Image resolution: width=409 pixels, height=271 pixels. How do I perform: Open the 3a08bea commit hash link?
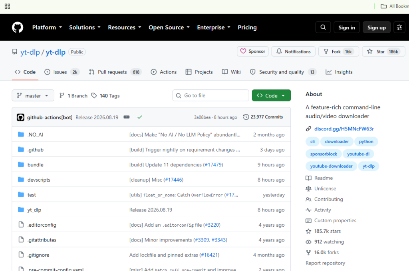pos(202,117)
